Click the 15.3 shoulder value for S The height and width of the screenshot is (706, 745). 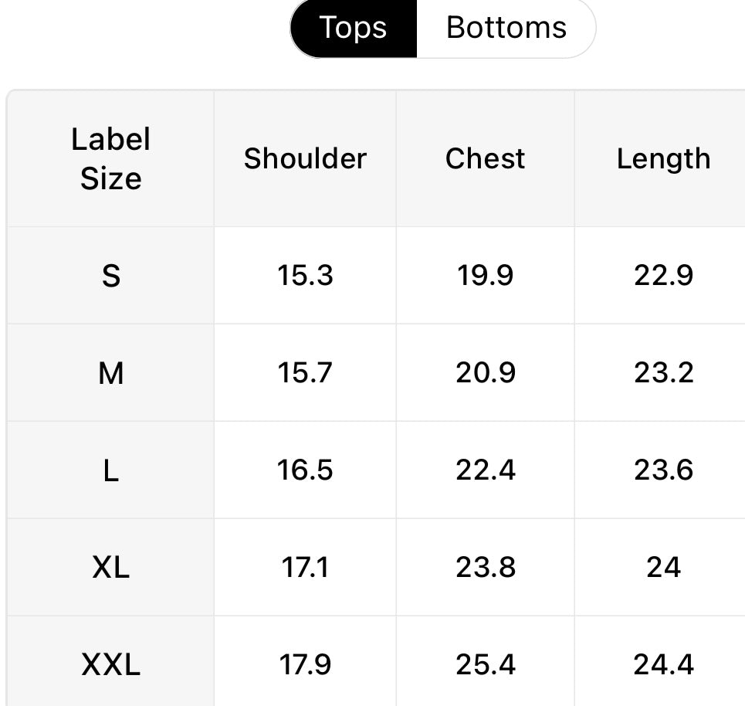click(x=305, y=276)
